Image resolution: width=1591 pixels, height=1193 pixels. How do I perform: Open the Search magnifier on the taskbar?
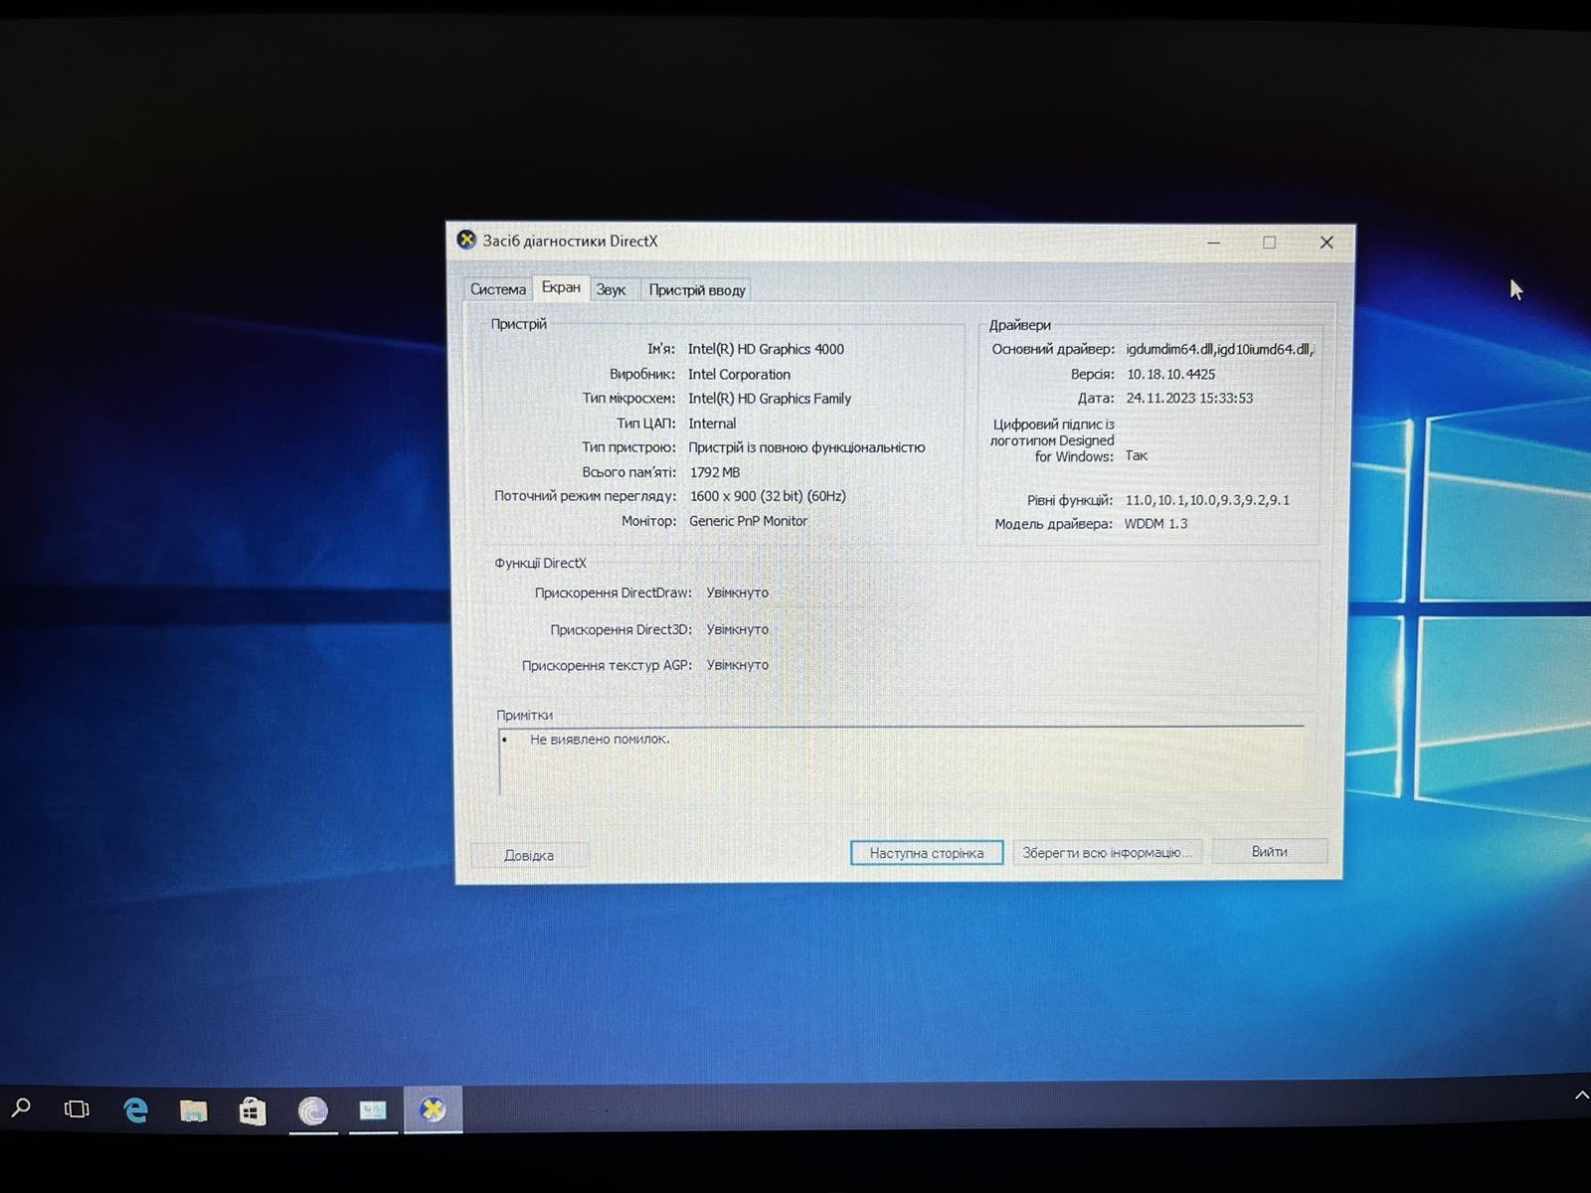pyautogui.click(x=20, y=1108)
